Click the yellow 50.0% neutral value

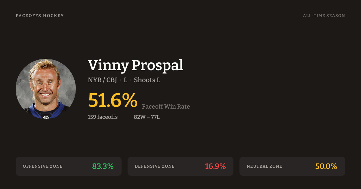[x=326, y=166]
